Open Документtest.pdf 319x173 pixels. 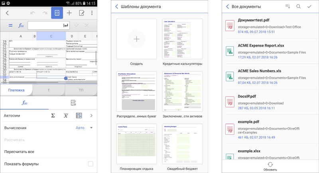[x=270, y=26]
